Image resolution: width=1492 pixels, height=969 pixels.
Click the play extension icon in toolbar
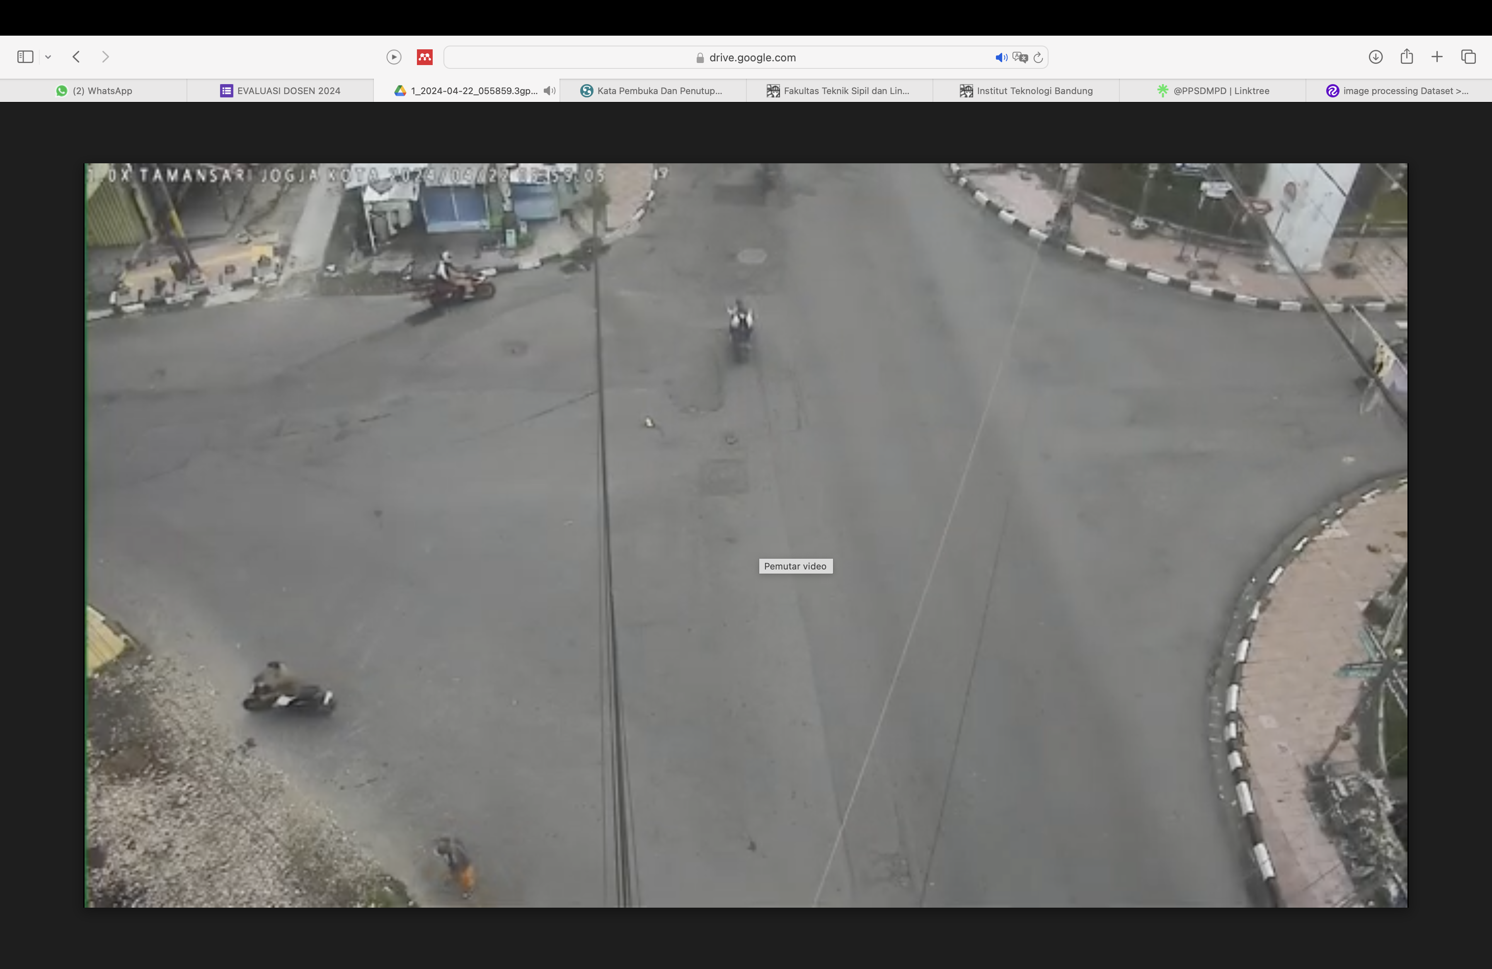(394, 57)
